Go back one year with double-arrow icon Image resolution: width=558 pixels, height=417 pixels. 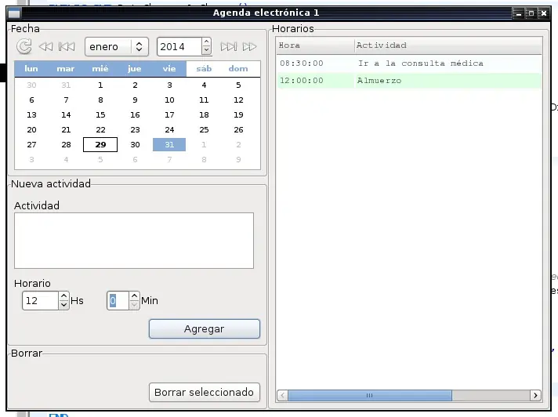pyautogui.click(x=45, y=46)
